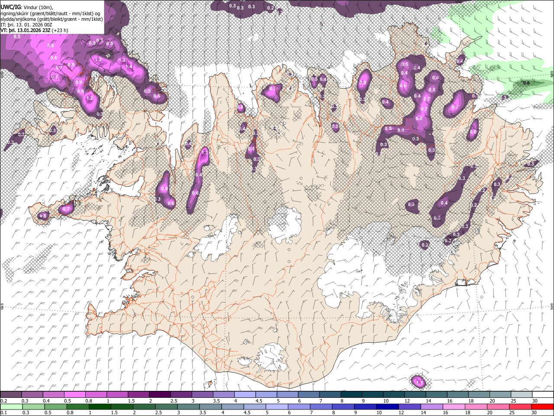Image resolution: width=554 pixels, height=416 pixels.
Task: Pick the upper legend swatch between 0.2 and 0.3
Action: point(11,395)
